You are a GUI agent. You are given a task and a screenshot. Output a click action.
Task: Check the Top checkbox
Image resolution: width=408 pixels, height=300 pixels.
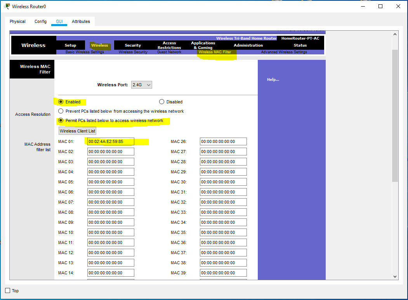coord(7,290)
